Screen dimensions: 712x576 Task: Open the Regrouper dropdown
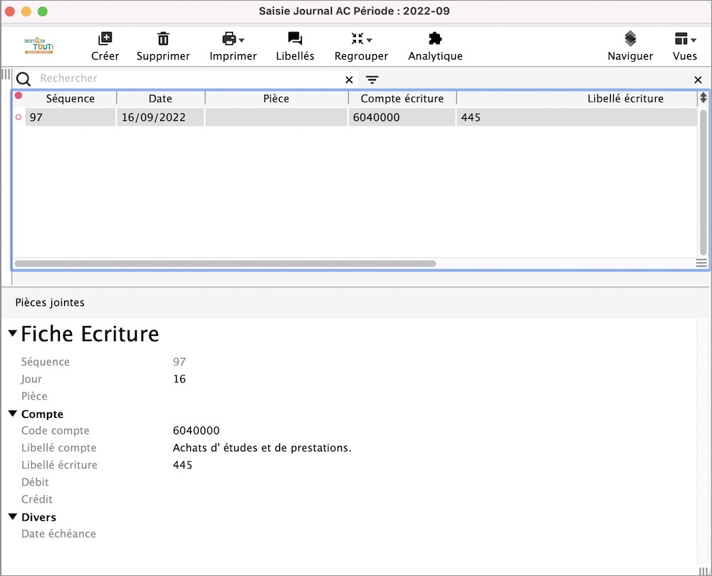point(362,38)
